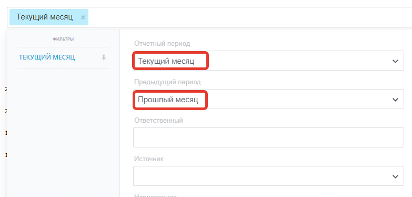Click the Ответственный input field
The width and height of the screenshot is (412, 197).
pos(268,137)
